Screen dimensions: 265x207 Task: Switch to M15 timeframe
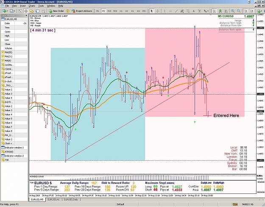pos(109,11)
